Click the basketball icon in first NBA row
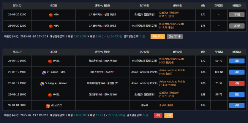248x123 pixels. [50, 15]
